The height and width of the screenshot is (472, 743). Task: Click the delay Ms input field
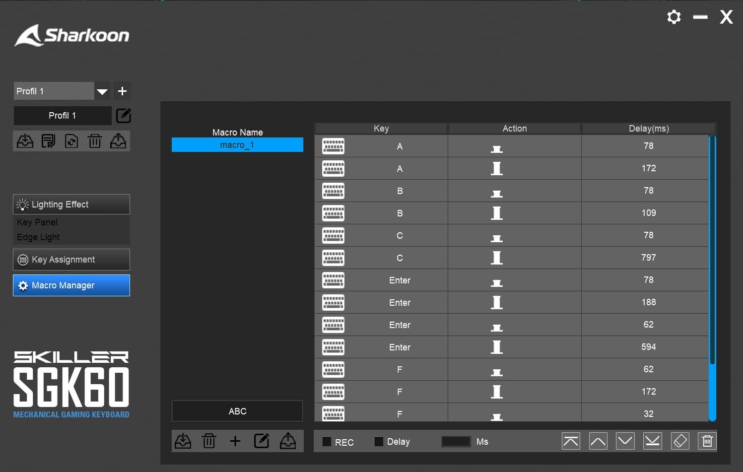click(x=456, y=442)
